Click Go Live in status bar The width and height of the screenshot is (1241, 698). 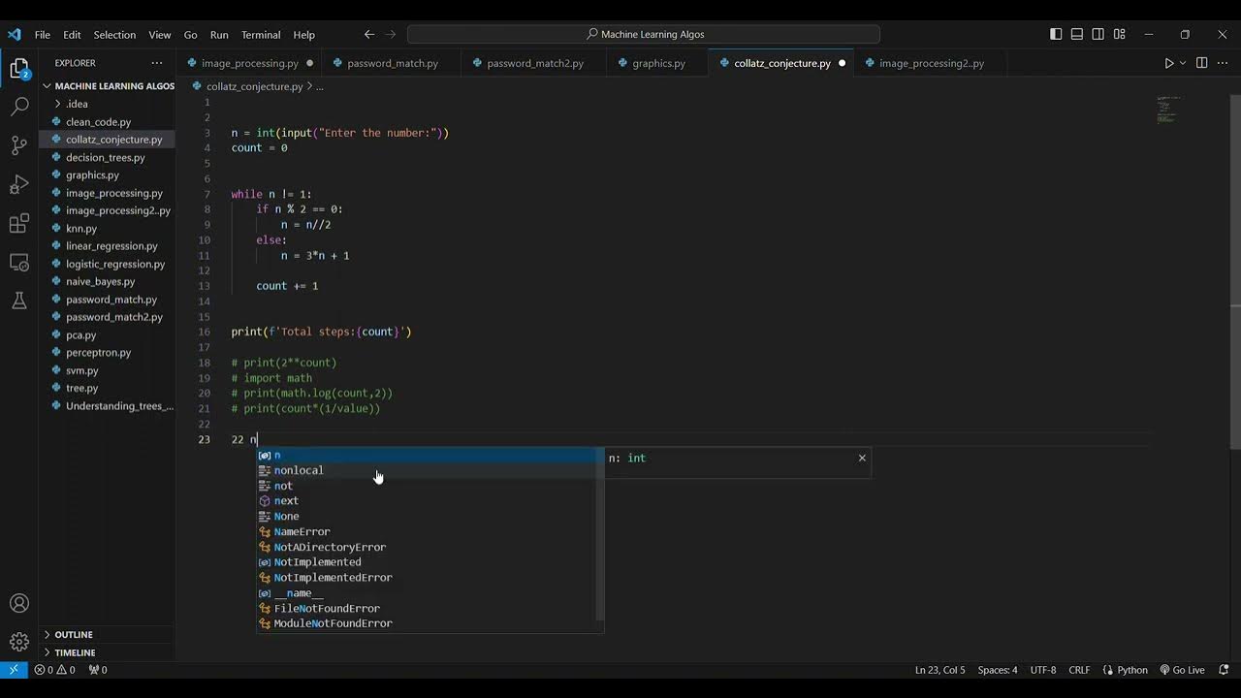point(1182,670)
